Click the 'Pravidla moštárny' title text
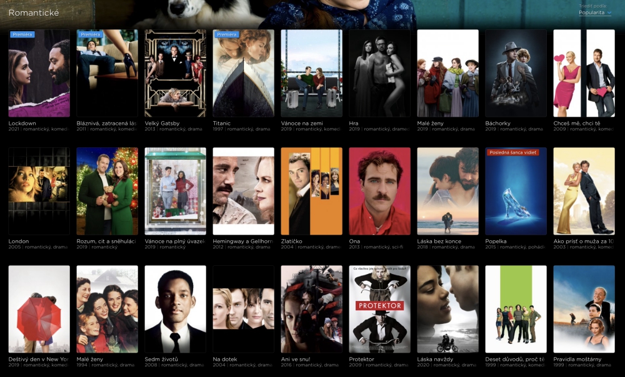The width and height of the screenshot is (625, 377). [577, 359]
